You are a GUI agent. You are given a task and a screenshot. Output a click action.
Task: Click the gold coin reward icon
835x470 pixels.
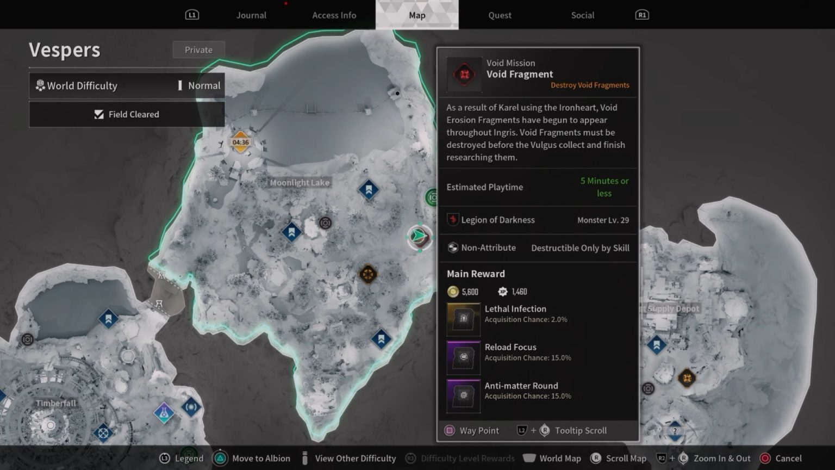[453, 292]
